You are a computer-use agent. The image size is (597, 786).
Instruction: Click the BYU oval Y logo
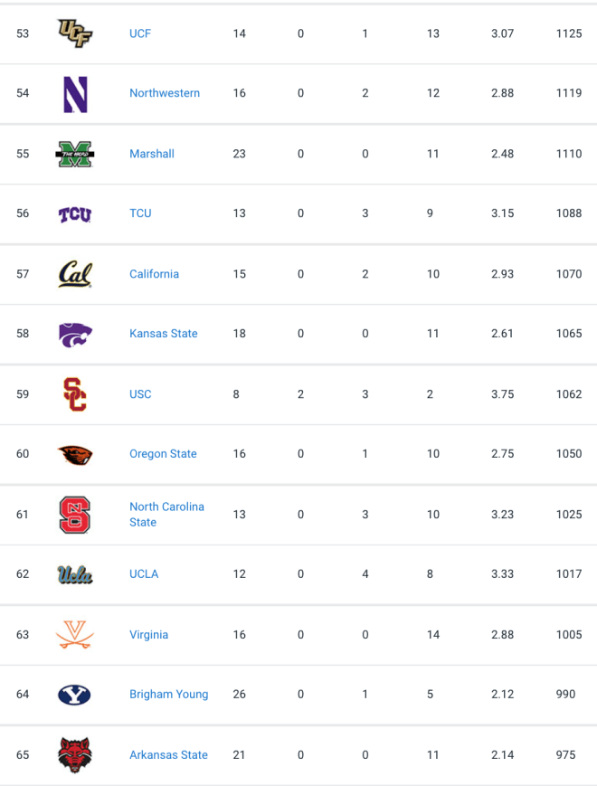pos(75,695)
